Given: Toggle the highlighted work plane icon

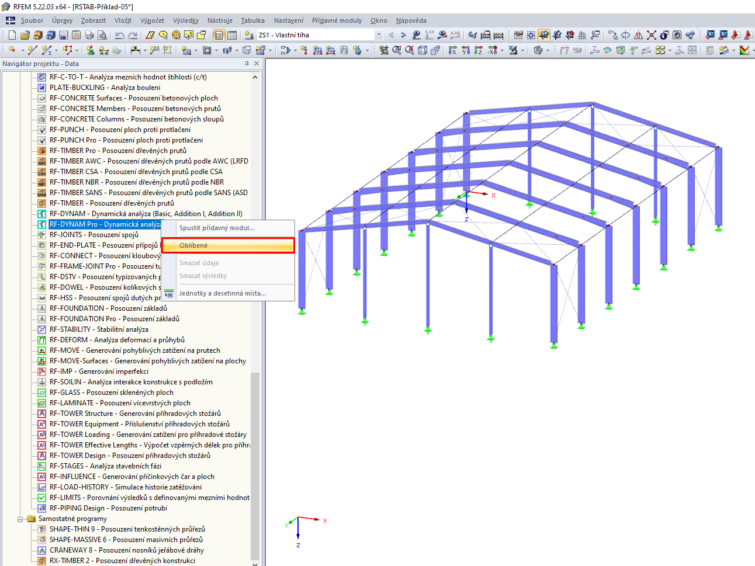Looking at the screenshot, I should (x=544, y=35).
